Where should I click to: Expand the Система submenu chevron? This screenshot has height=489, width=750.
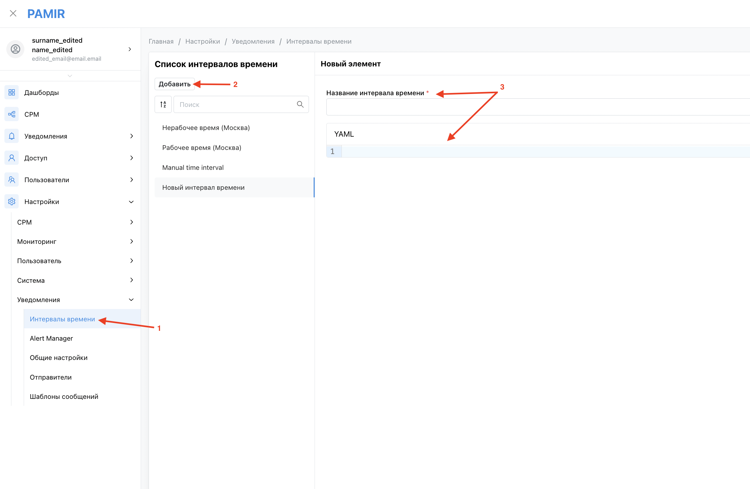pos(132,280)
